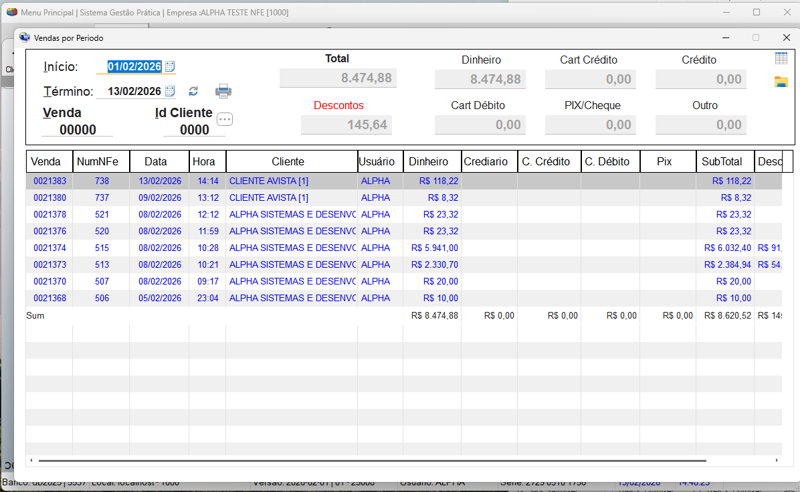Open the Início date calendar picker
The image size is (800, 492).
click(x=170, y=66)
